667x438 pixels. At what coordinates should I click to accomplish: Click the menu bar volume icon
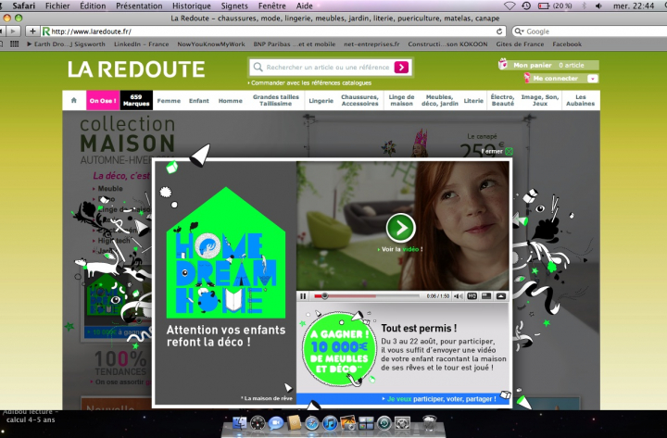click(598, 6)
